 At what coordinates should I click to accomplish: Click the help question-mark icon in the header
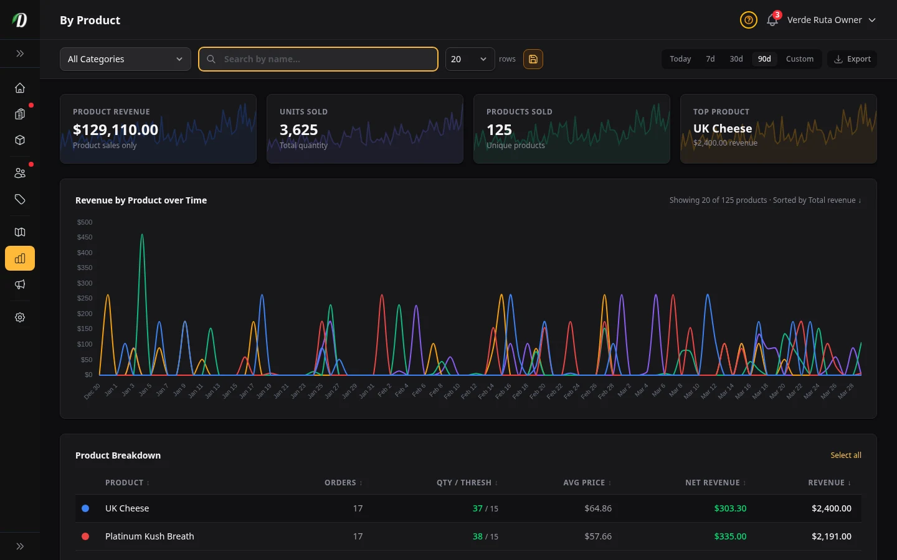click(748, 20)
